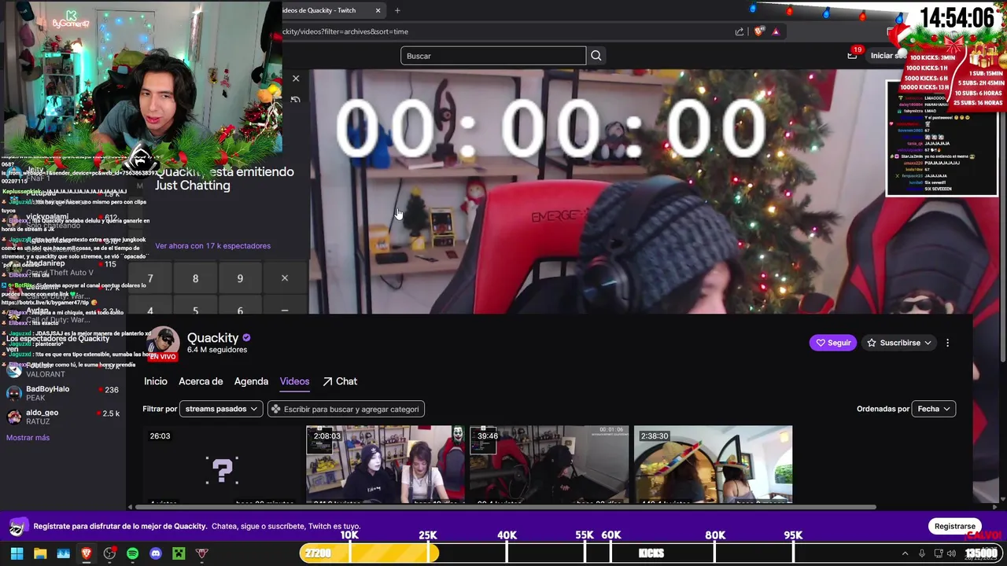
Task: Show hidden tray icons chevron
Action: point(905,553)
